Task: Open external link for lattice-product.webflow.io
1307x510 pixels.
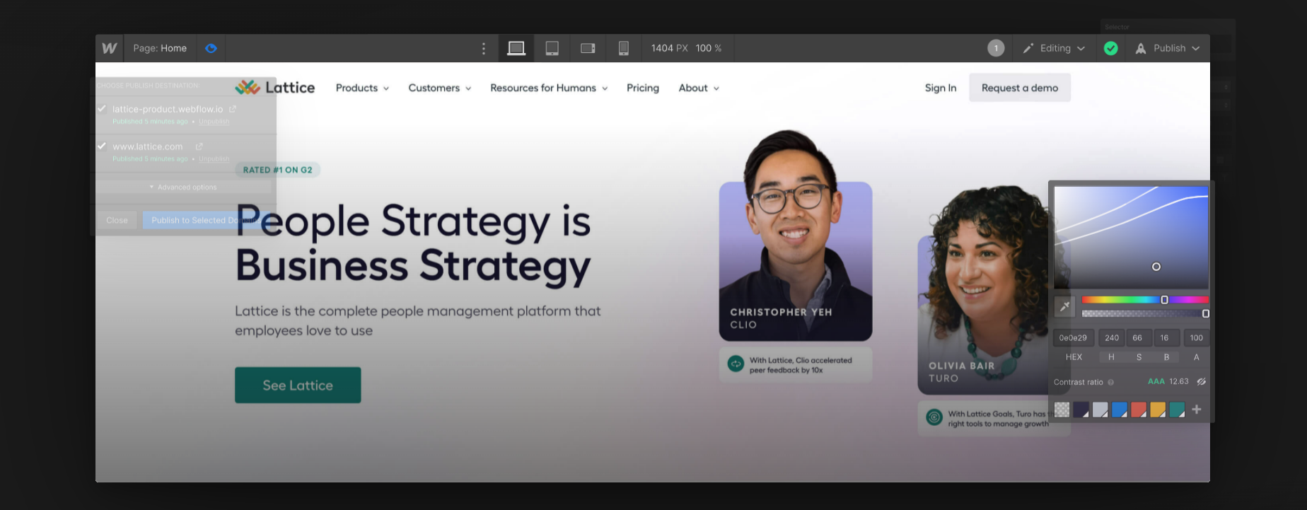Action: (x=233, y=109)
